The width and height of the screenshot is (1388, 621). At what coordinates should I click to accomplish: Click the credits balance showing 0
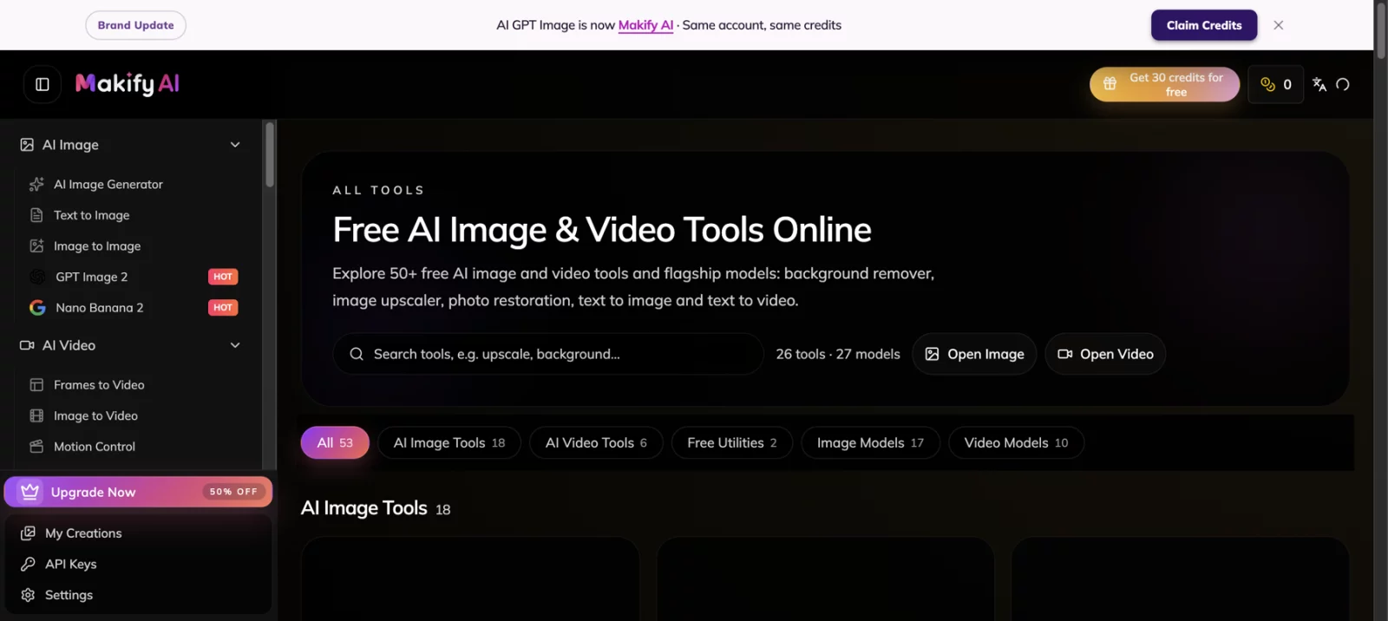[1275, 84]
